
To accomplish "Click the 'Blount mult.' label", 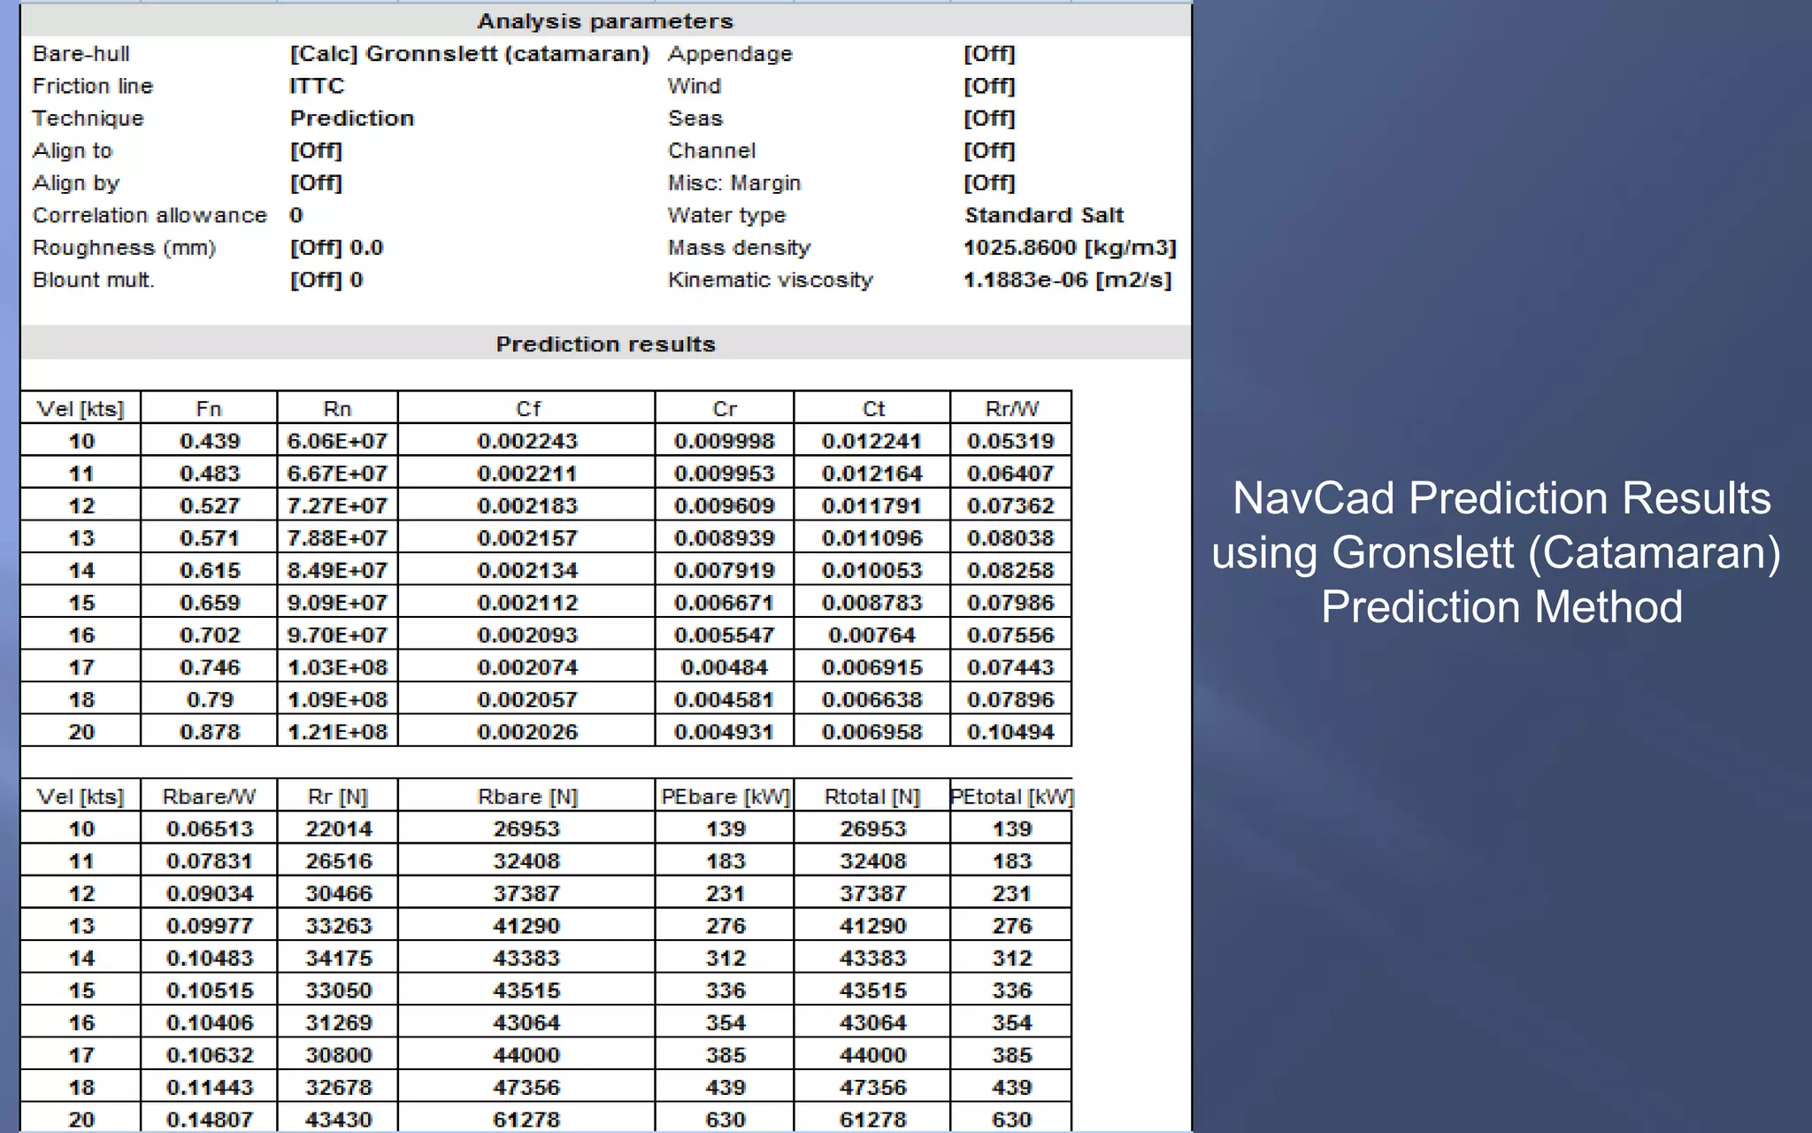I will click(x=94, y=280).
